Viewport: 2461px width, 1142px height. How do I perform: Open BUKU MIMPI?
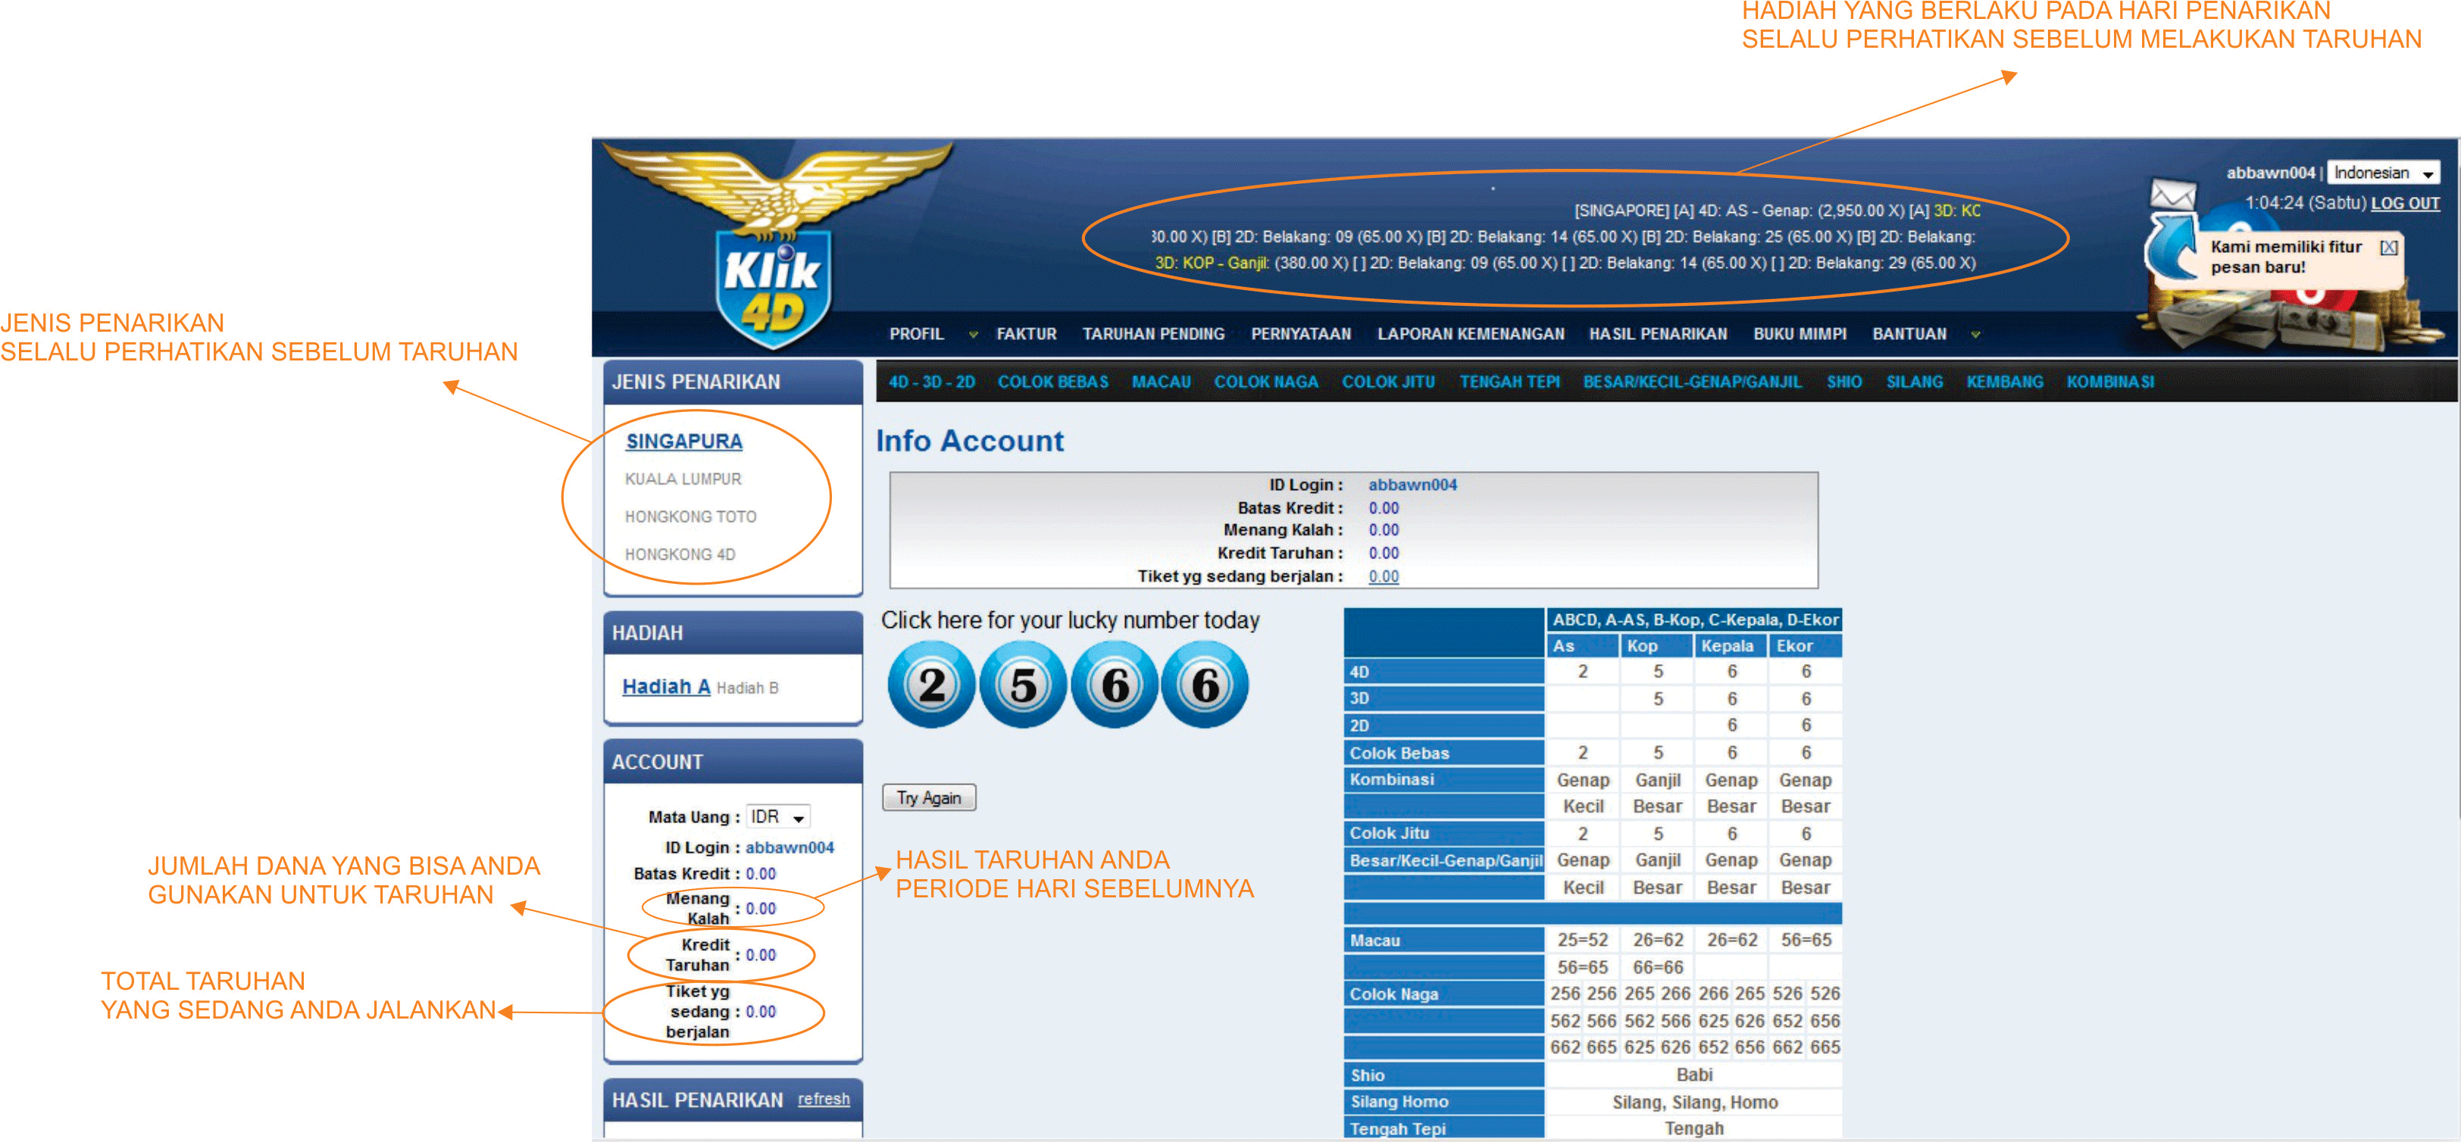coord(1799,334)
